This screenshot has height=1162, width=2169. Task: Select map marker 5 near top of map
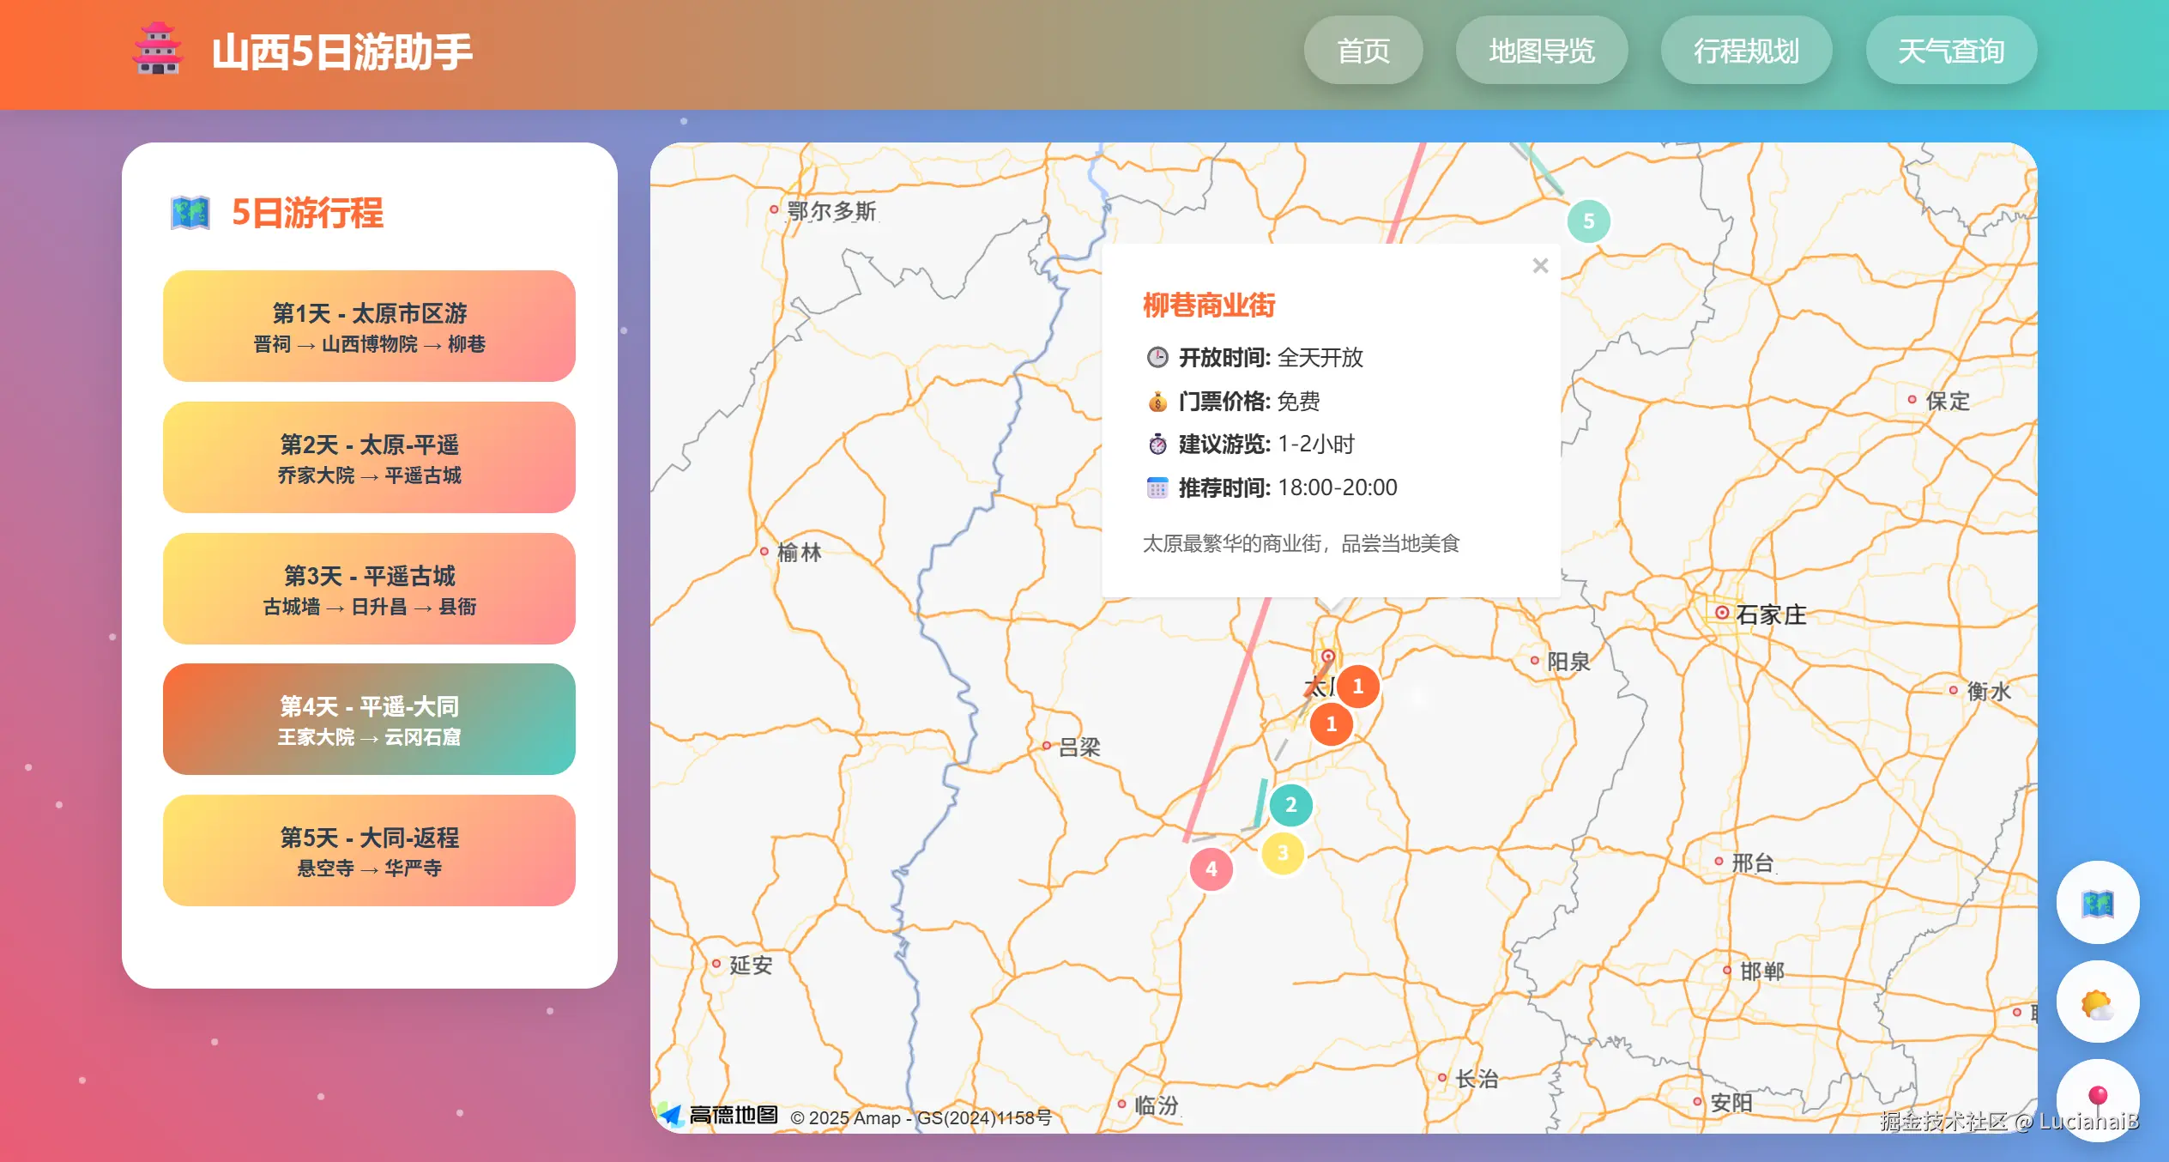[1588, 221]
